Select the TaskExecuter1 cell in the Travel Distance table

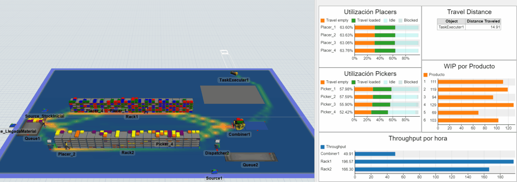coord(451,27)
